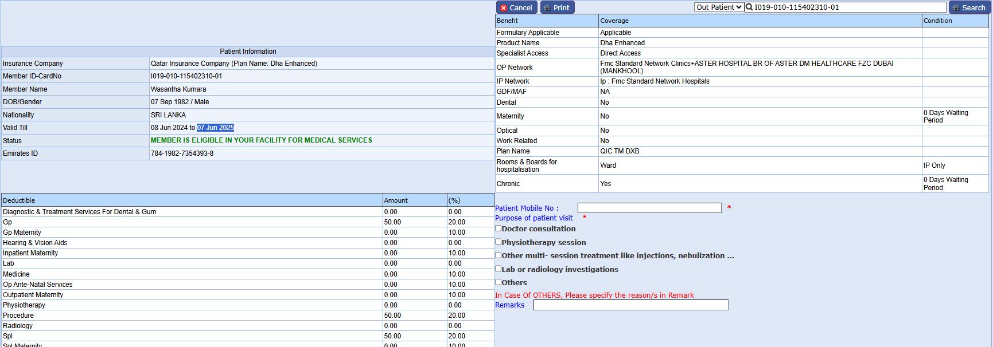Click the Patient Mobile No field

coord(649,208)
